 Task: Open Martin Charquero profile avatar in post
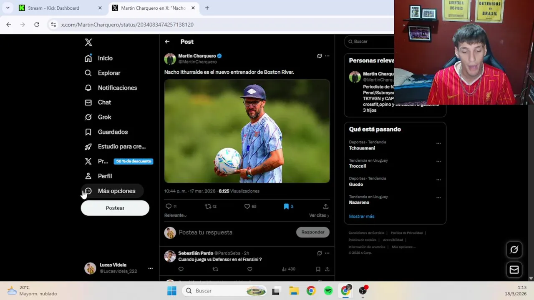pos(170,59)
